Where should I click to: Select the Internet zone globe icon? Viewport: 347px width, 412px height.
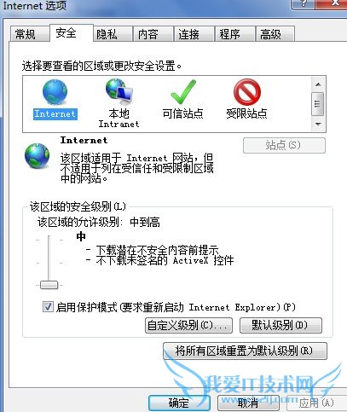[x=55, y=92]
